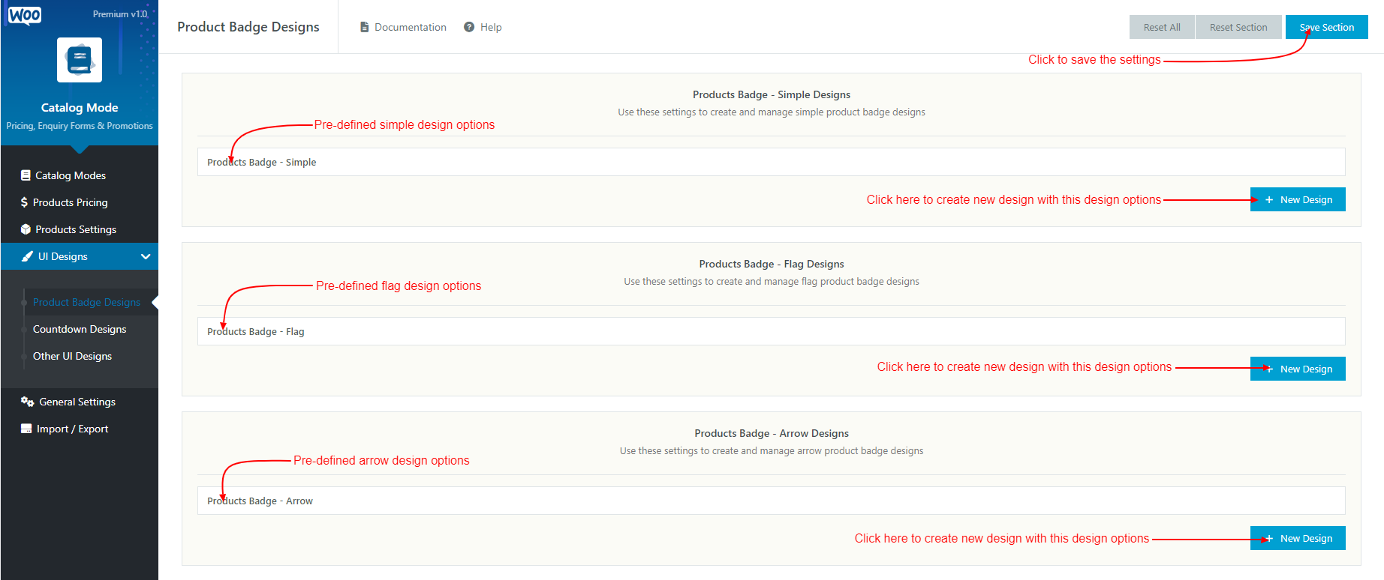Click the Reset Section button

click(x=1238, y=27)
